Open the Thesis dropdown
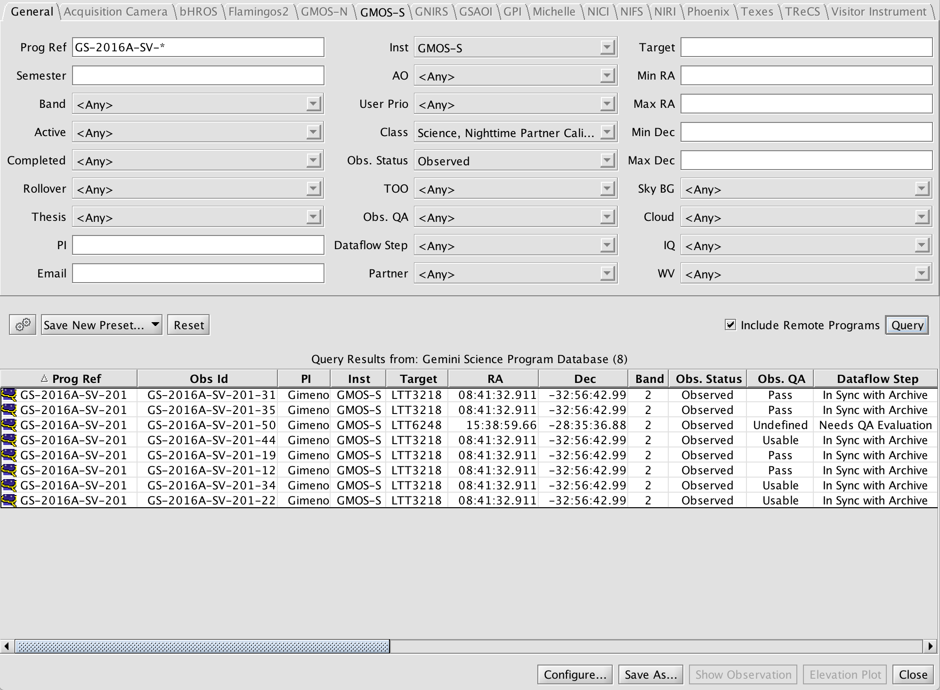The image size is (940, 690). tap(198, 217)
